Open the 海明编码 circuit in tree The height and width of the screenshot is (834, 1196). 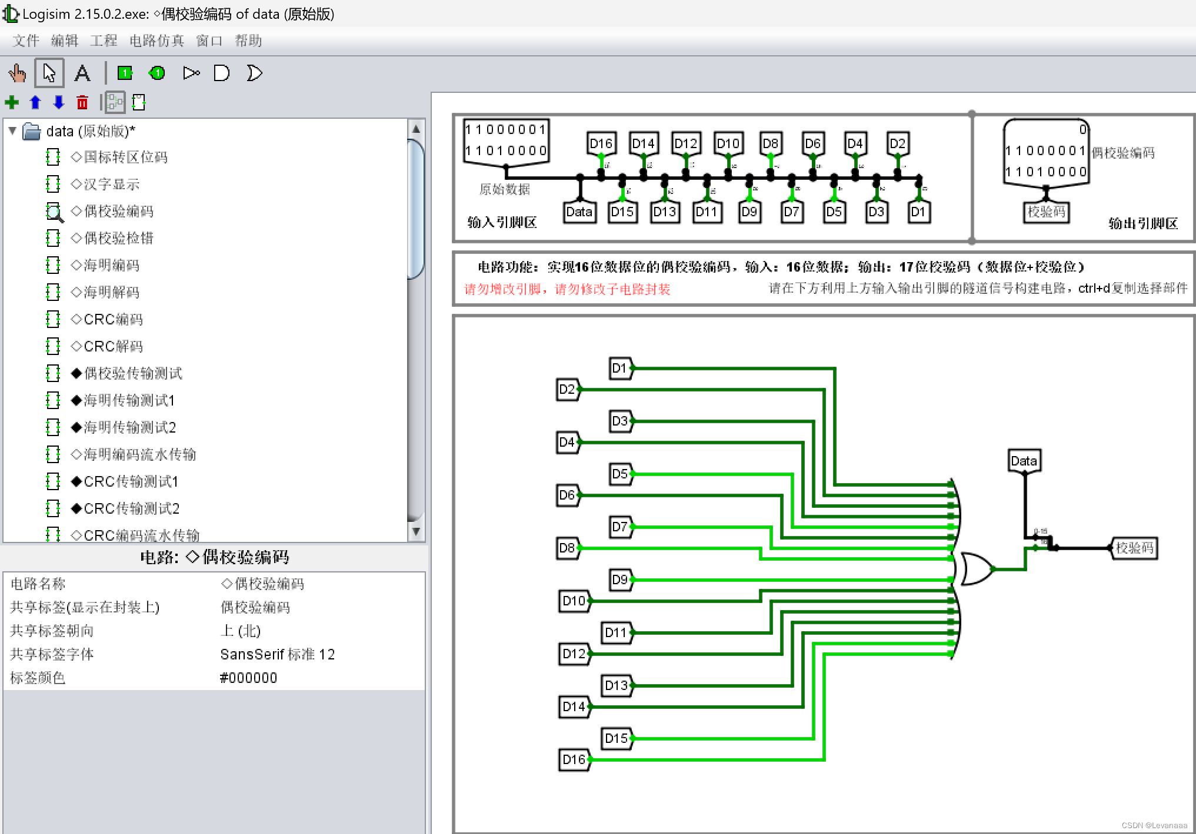pyautogui.click(x=112, y=265)
